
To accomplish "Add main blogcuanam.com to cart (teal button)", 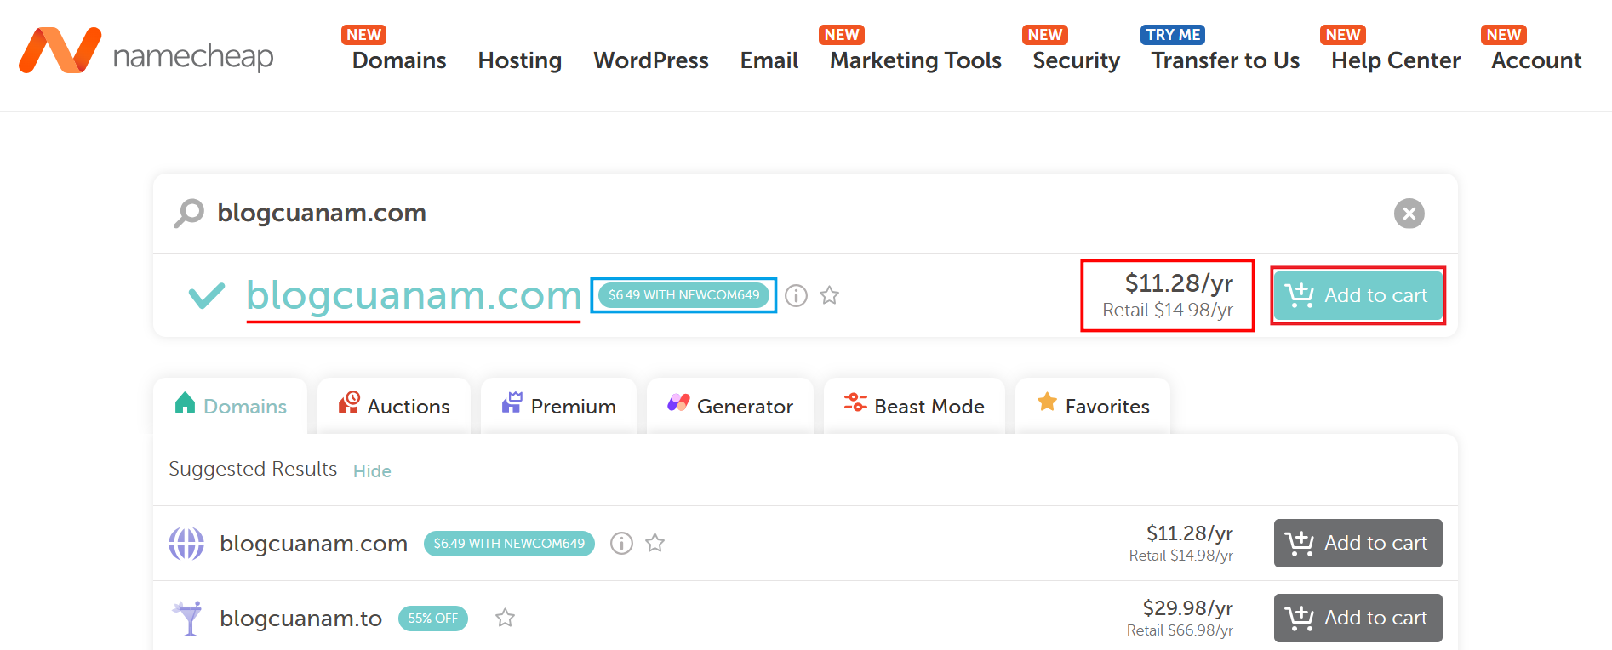I will 1358,295.
